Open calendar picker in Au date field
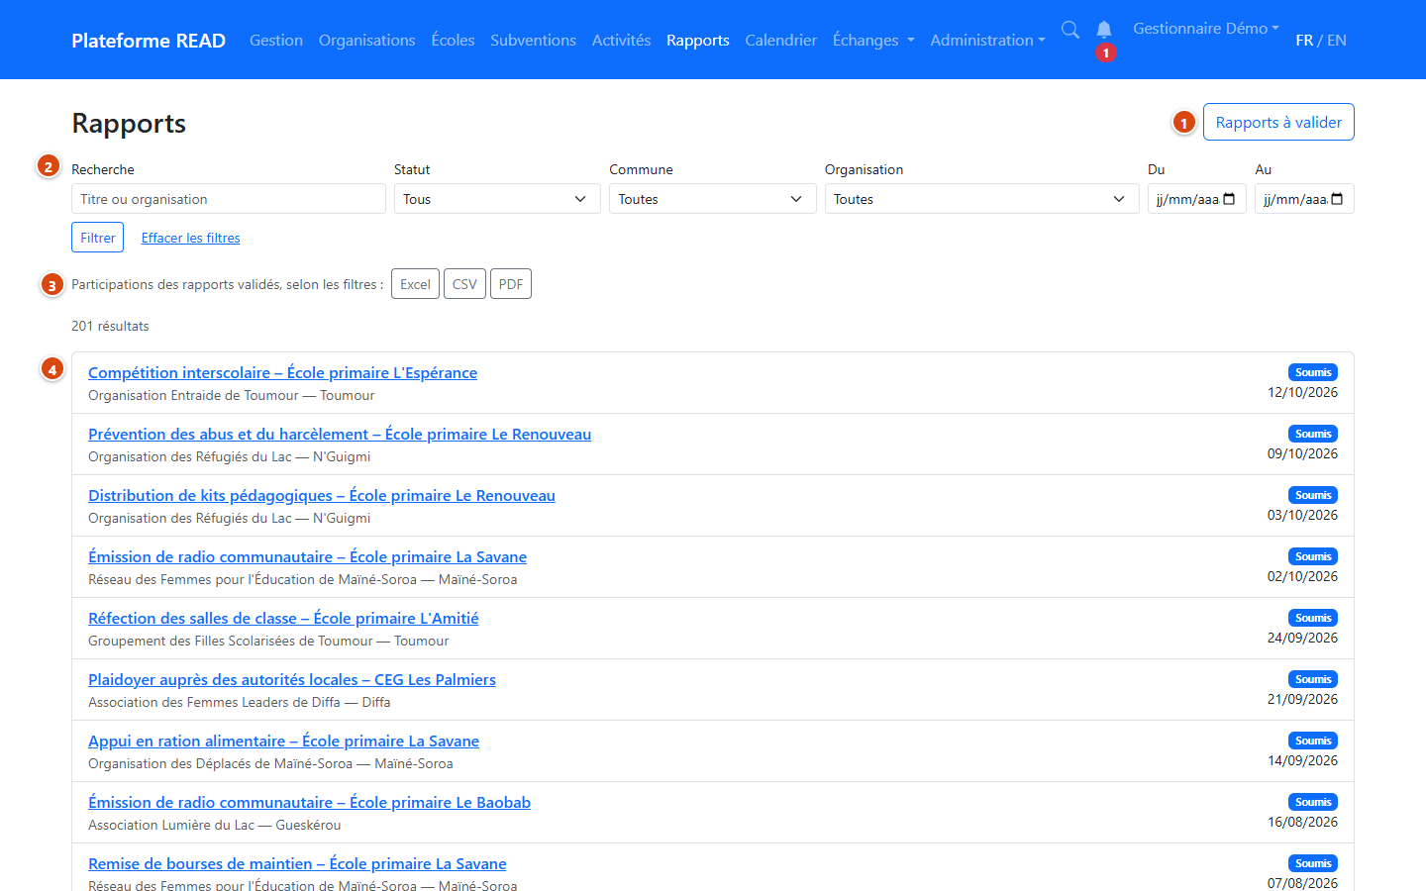The height and width of the screenshot is (891, 1426). [x=1337, y=199]
